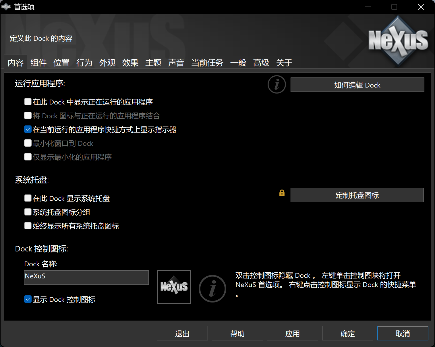
Task: Click the NeXuS title bar app icon
Action: 6,7
